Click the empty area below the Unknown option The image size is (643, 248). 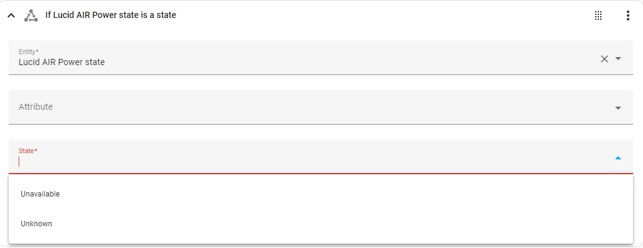(321, 241)
